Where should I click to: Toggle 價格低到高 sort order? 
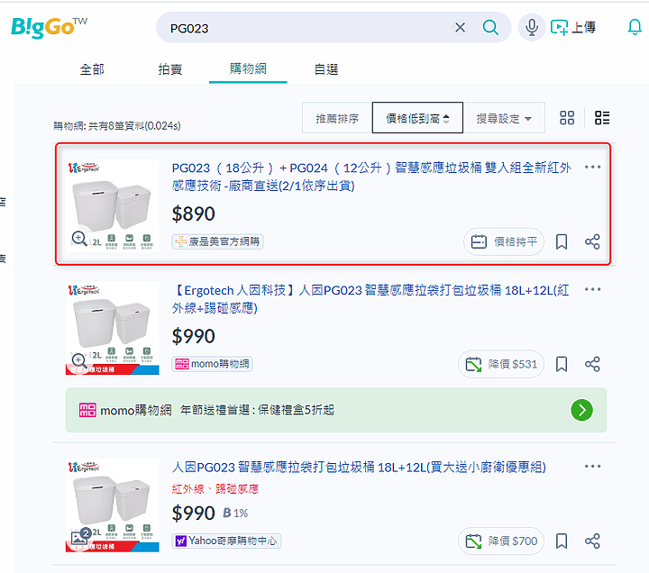point(417,118)
